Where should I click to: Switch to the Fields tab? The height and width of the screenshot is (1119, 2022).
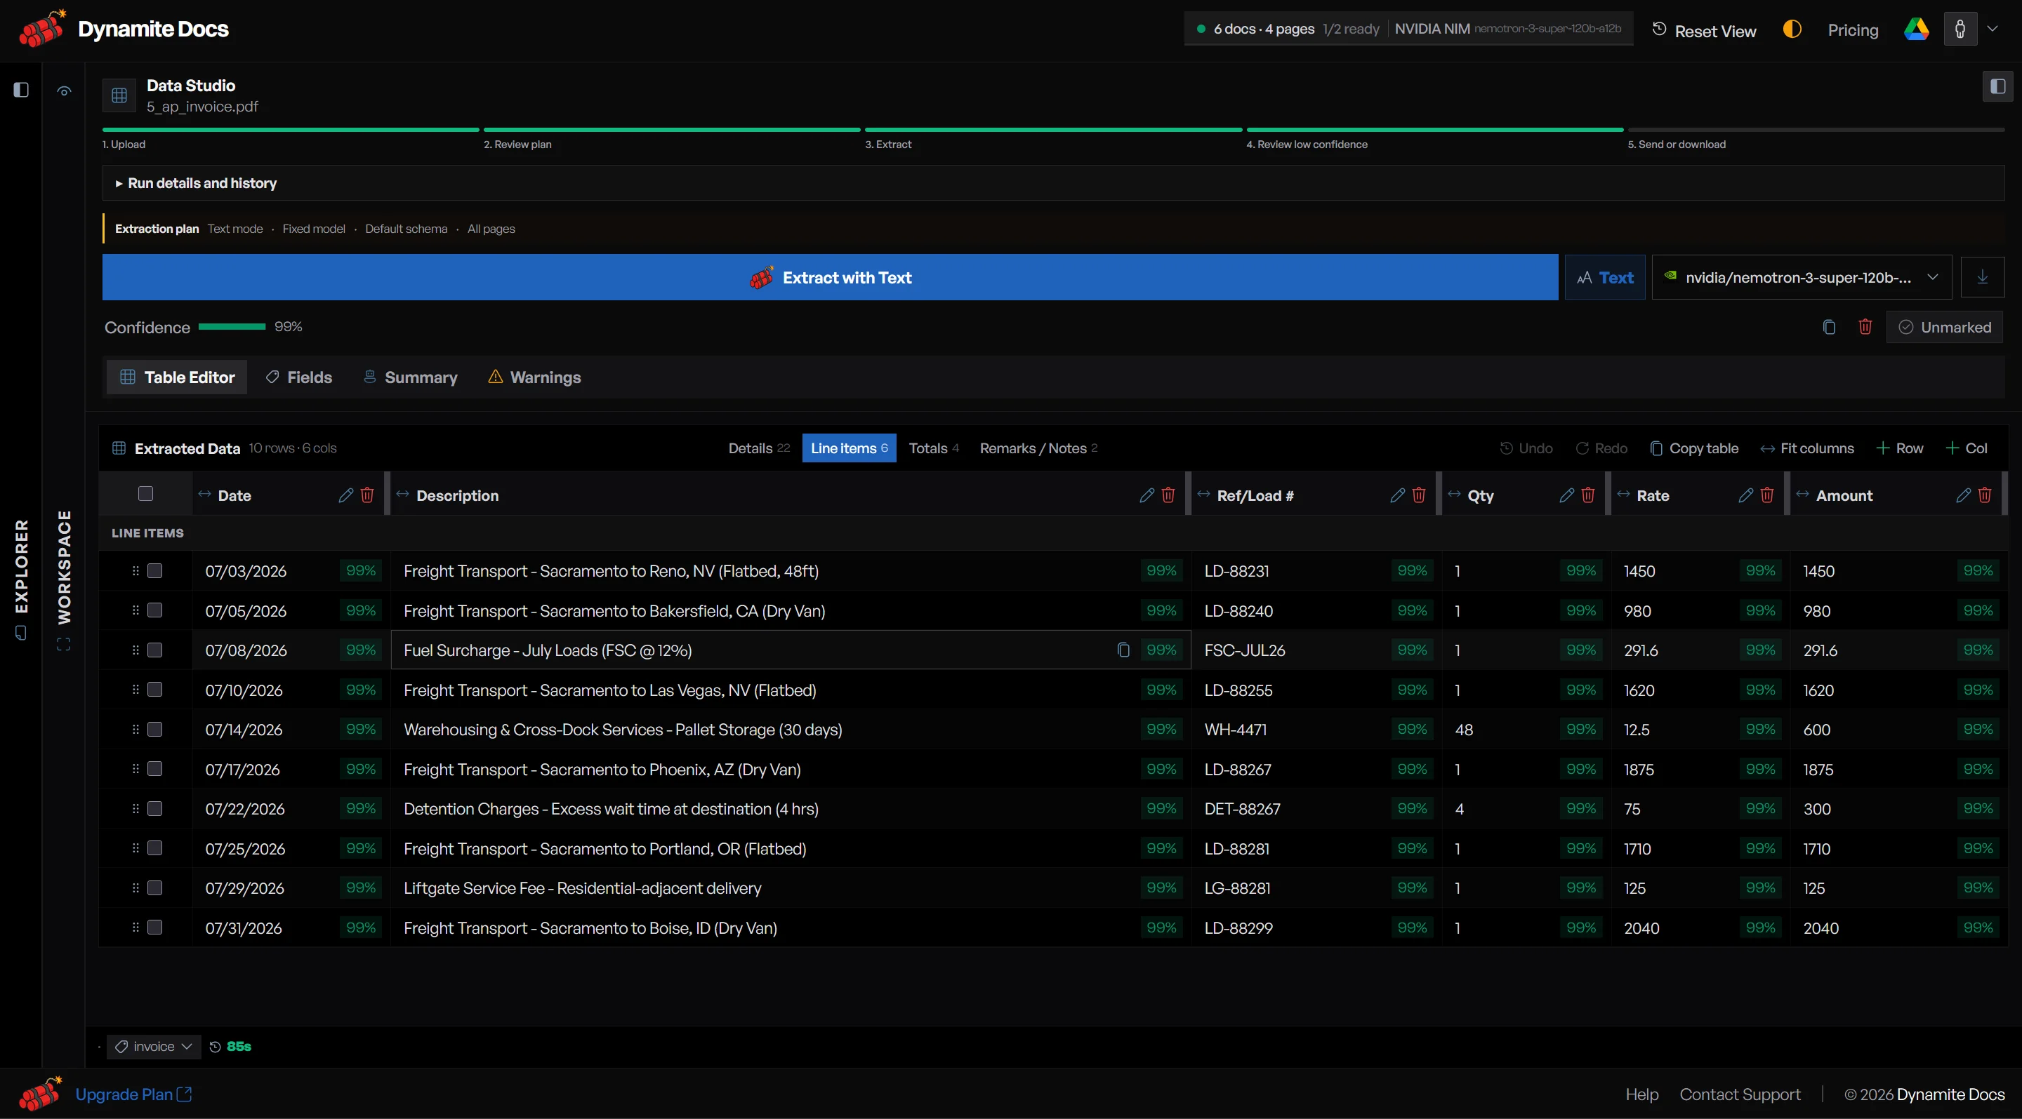299,377
